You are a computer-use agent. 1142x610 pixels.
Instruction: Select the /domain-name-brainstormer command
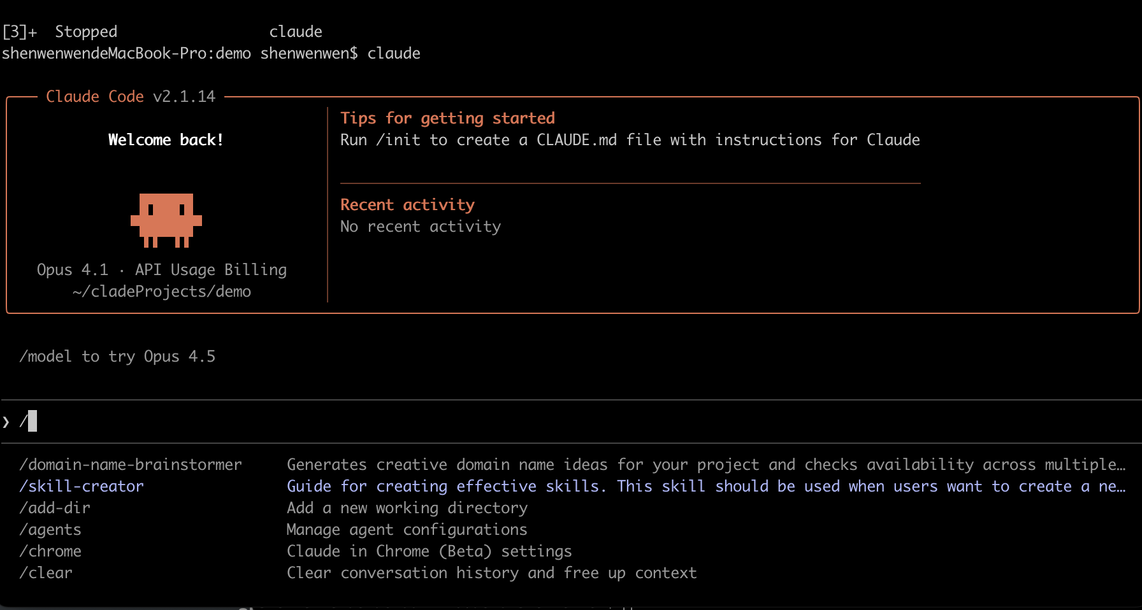[131, 465]
